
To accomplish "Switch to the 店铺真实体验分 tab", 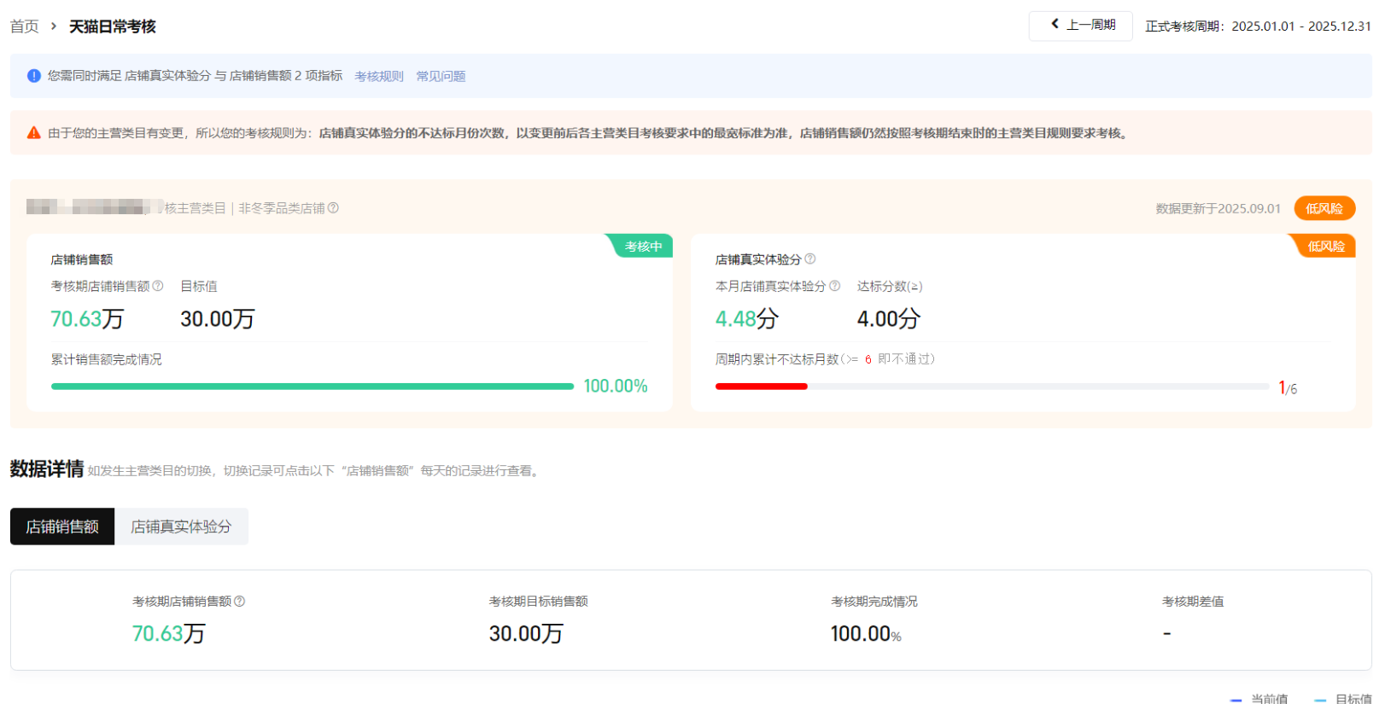I will pos(181,527).
